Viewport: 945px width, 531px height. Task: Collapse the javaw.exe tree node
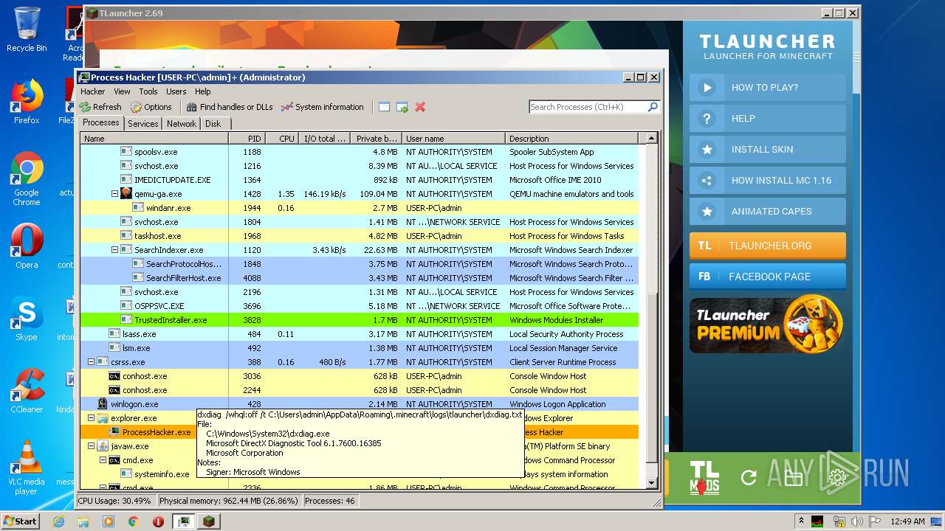tap(91, 446)
